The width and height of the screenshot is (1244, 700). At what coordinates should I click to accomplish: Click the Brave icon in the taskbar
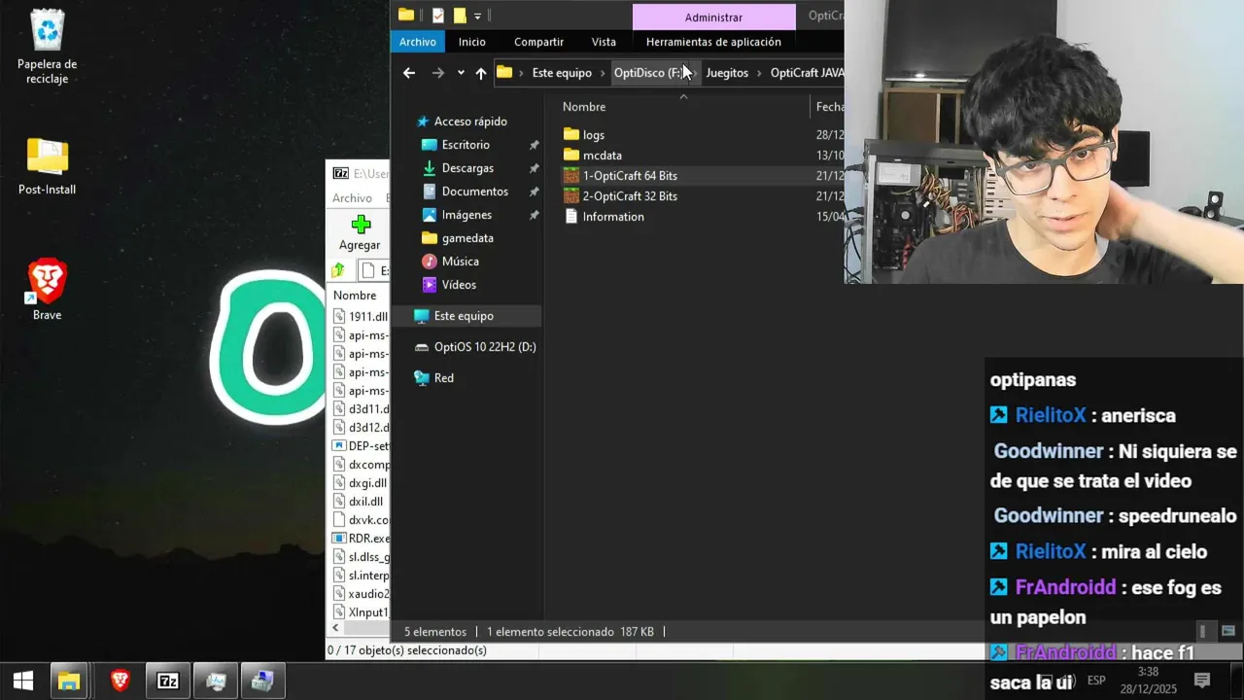(120, 681)
